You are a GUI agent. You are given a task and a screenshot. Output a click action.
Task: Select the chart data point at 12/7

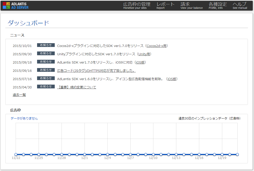tap(130, 154)
